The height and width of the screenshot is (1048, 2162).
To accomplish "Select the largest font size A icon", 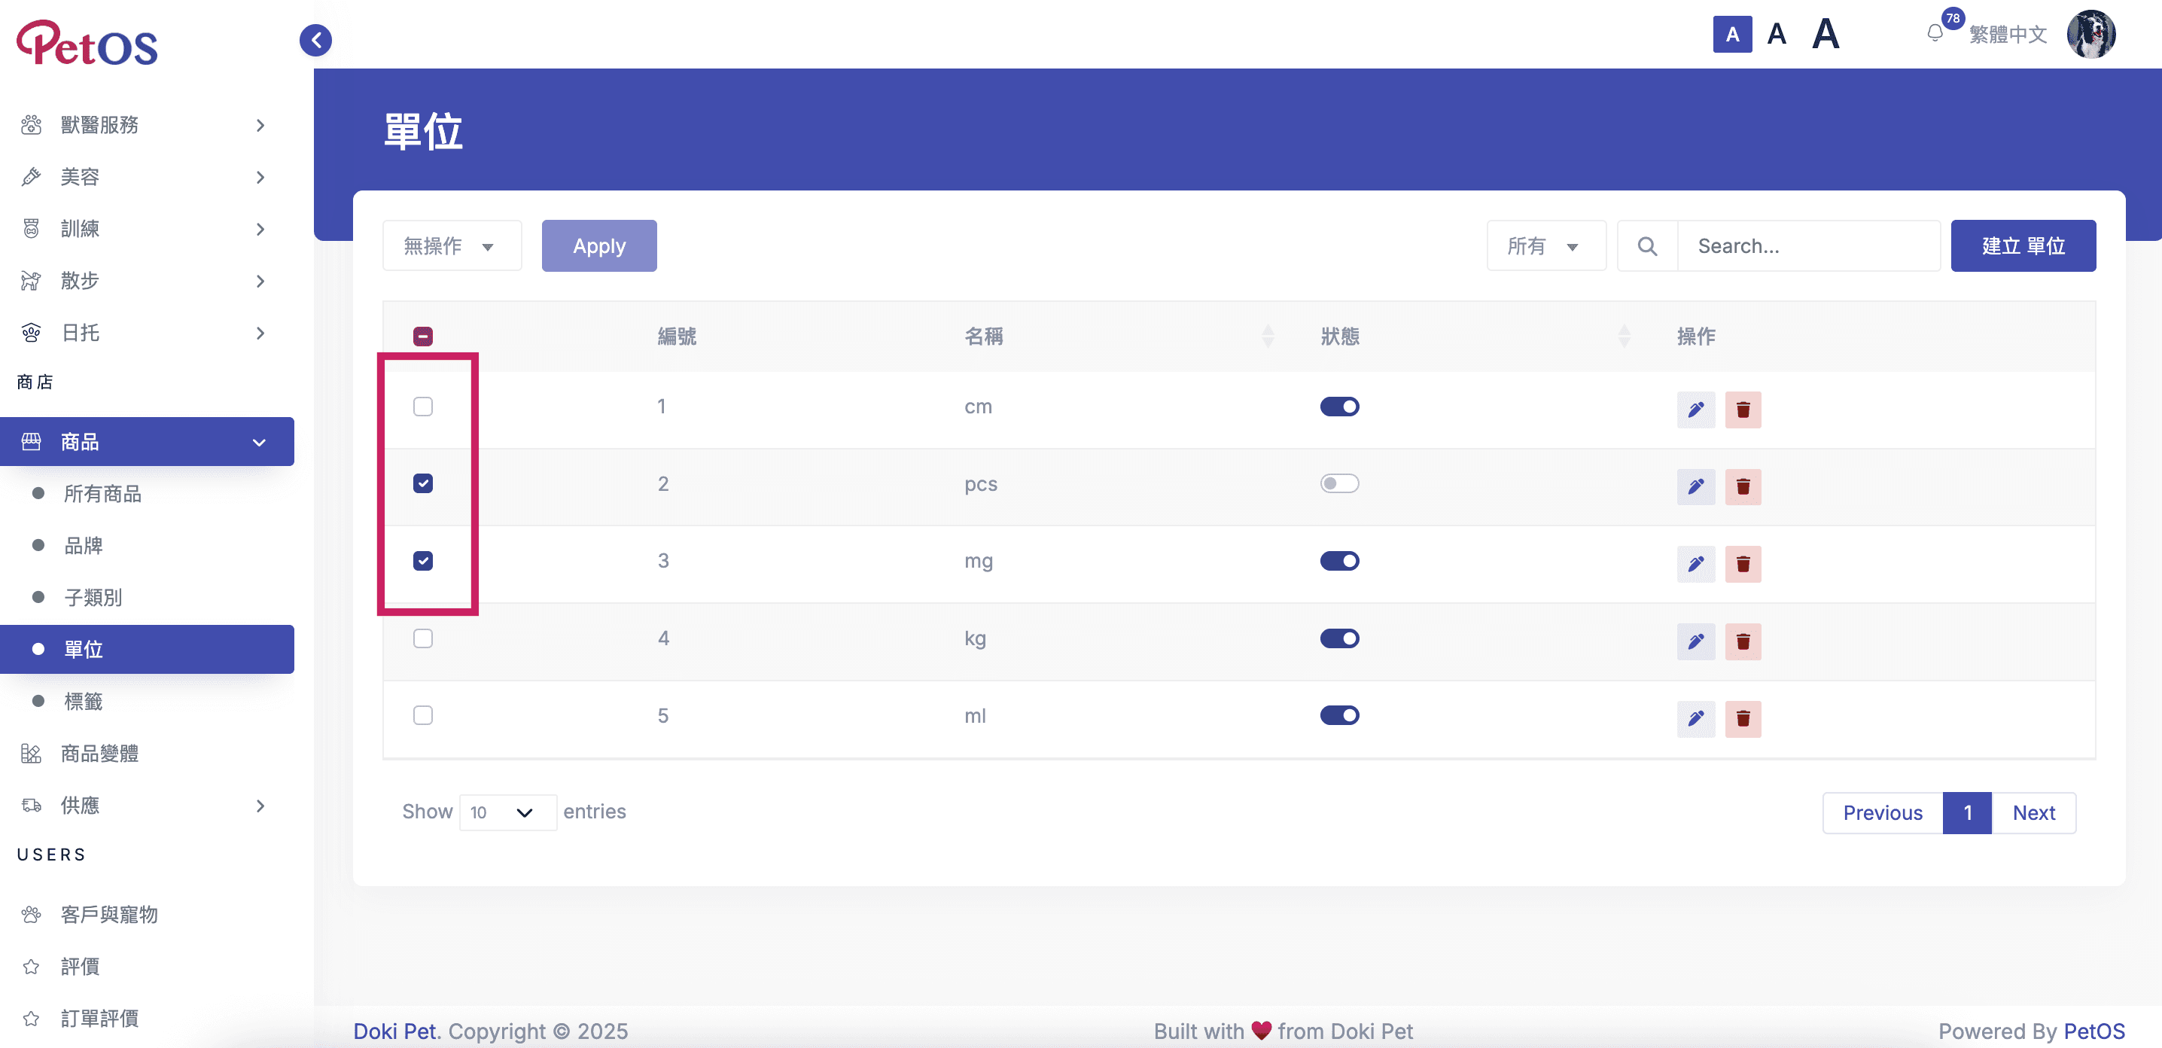I will pyautogui.click(x=1826, y=35).
